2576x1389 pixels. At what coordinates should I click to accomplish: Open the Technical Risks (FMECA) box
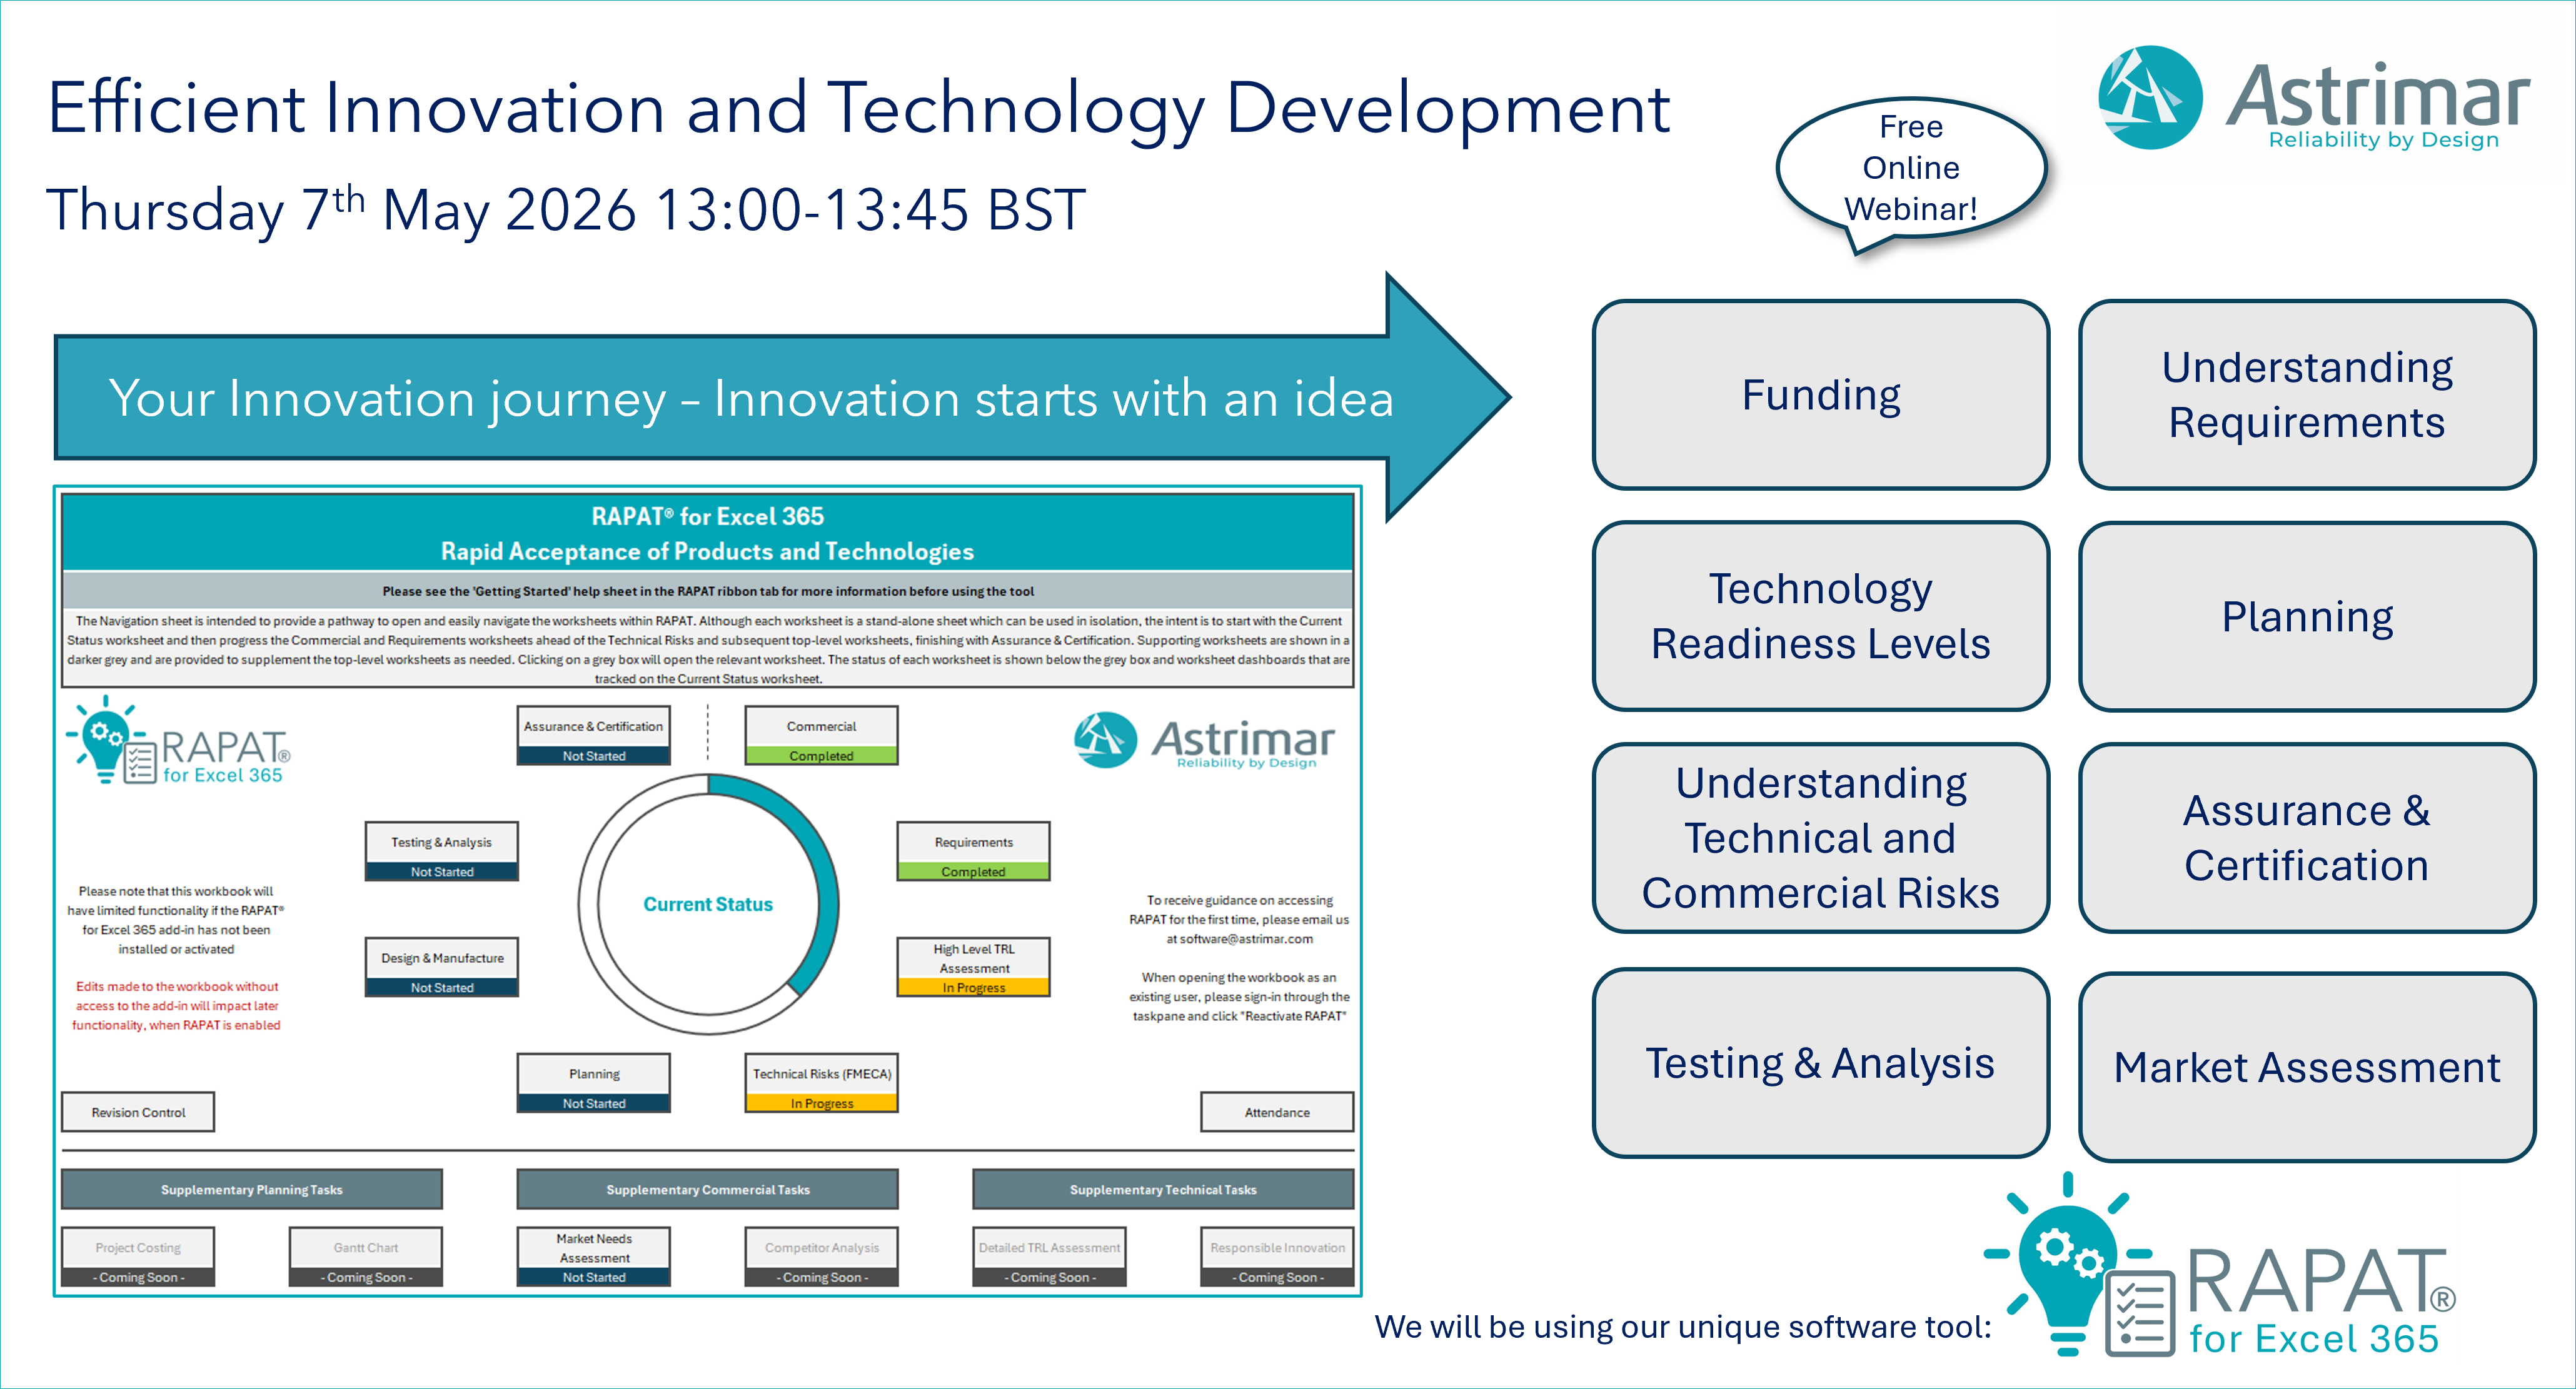pos(821,1083)
